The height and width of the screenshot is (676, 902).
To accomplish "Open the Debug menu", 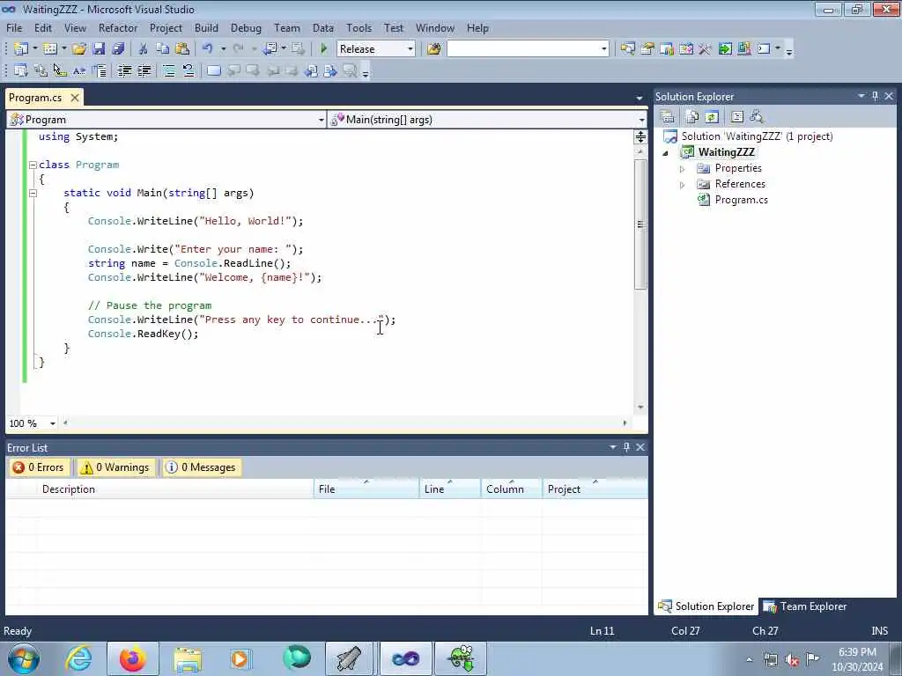I will tap(246, 27).
